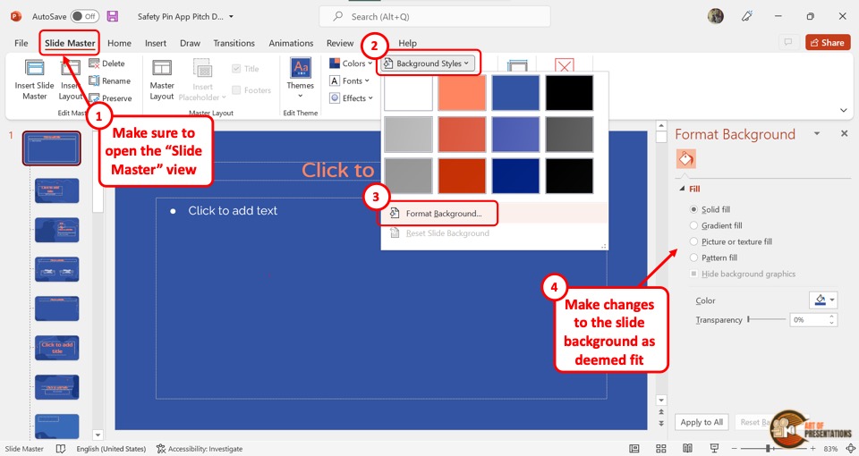
Task: Select the first slide master thumbnail
Action: [x=52, y=148]
